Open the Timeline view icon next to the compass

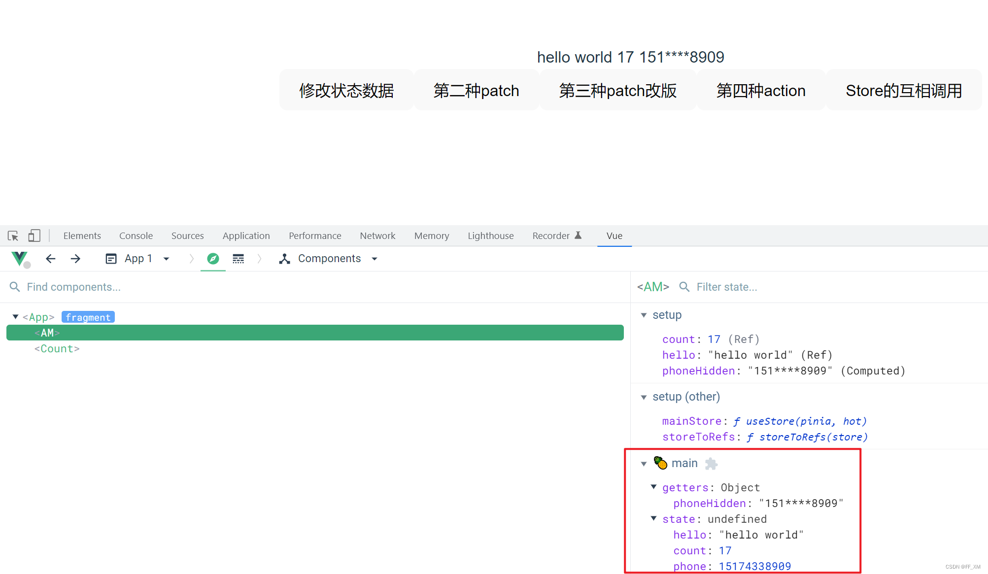coord(238,258)
